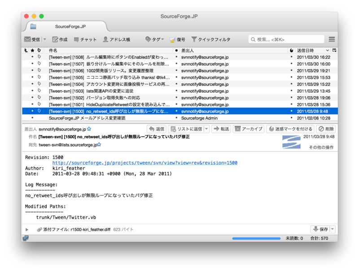359x272 pixels.
Task: Select message [Tween-svn] [1505] ニコニコ静画
Action: coord(179,77)
